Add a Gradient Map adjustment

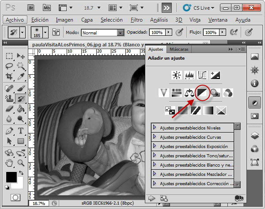pyautogui.click(x=208, y=110)
